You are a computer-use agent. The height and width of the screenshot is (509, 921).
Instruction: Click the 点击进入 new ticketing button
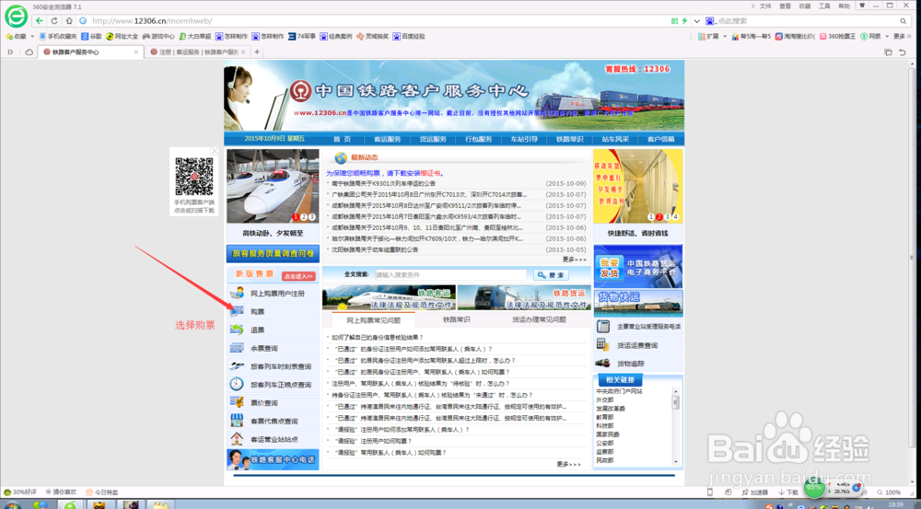tap(297, 275)
